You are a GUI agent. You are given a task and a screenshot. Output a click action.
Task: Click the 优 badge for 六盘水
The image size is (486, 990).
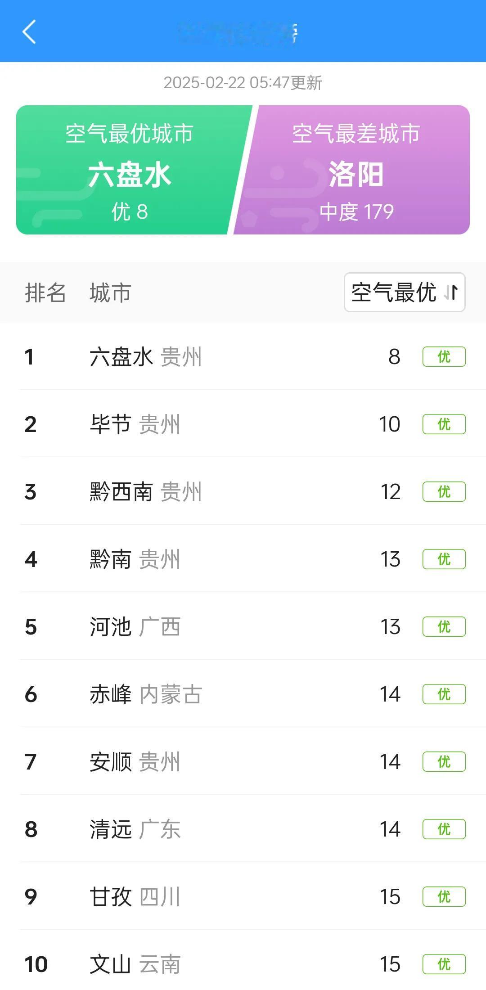coord(444,357)
